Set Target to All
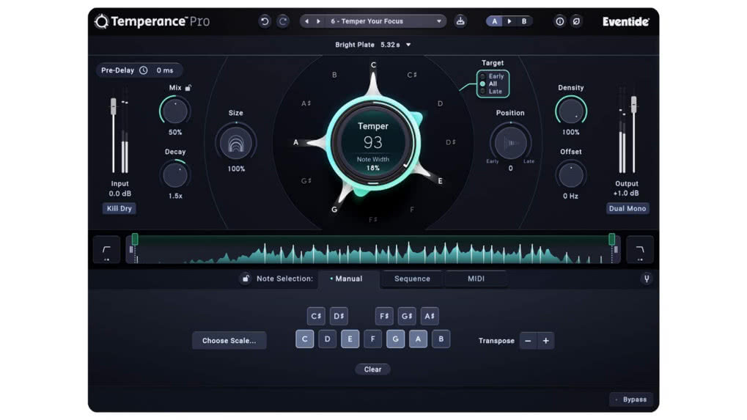Screen dimensions: 747x420 (489, 84)
